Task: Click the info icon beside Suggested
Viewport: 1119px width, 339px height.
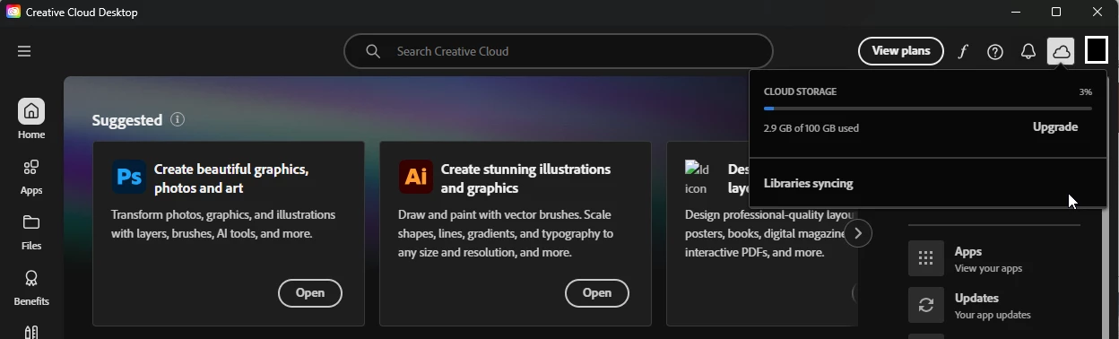Action: click(178, 119)
